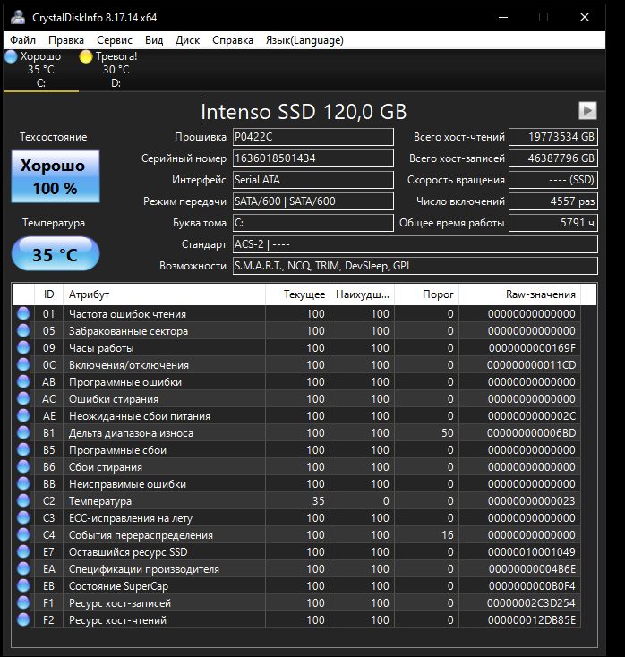Click the Хорошо 100 % health status button
Image resolution: width=625 pixels, height=657 pixels.
pos(56,176)
